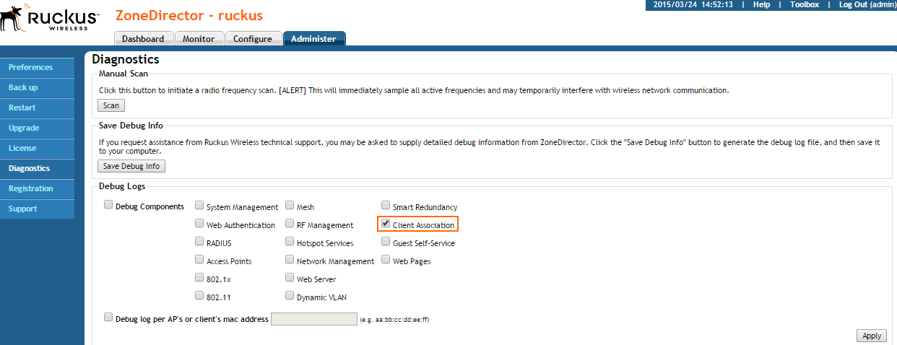Open Help link in top bar
The height and width of the screenshot is (345, 897).
(761, 4)
